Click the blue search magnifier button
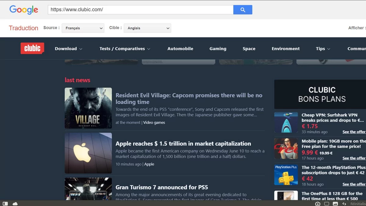The width and height of the screenshot is (366, 206). (x=242, y=10)
